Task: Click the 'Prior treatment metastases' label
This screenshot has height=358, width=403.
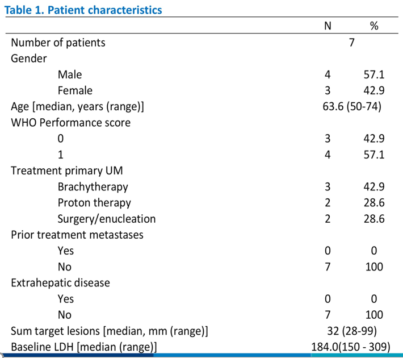Action: (77, 234)
